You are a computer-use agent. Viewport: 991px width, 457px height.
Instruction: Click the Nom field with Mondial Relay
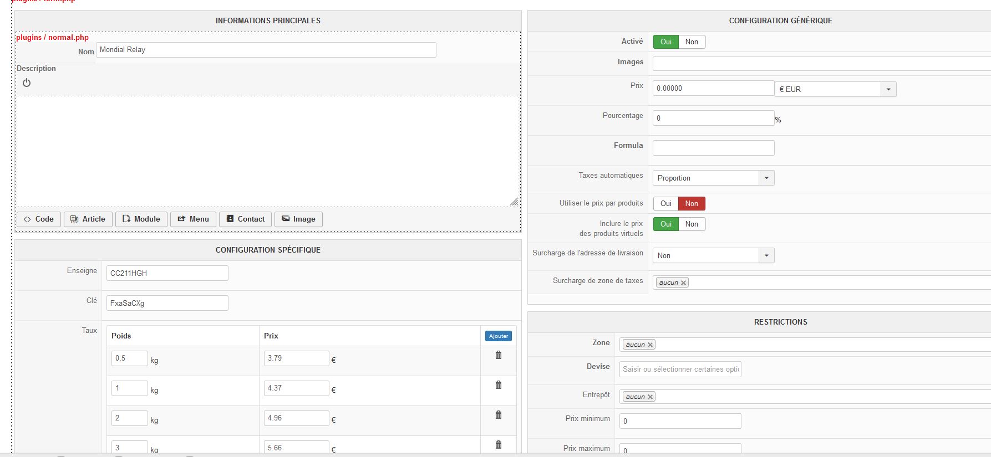click(266, 50)
